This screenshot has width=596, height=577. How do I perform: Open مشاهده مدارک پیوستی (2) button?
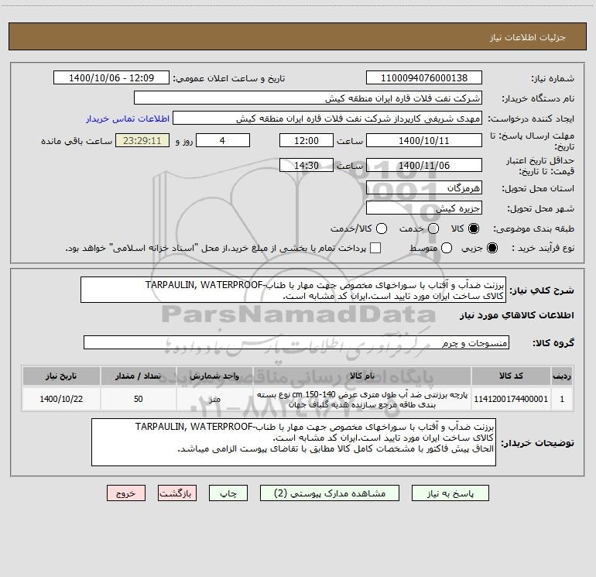coord(330,493)
